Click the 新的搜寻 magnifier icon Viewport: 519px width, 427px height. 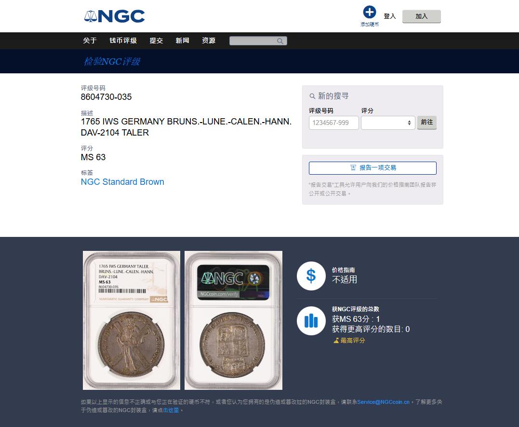point(312,96)
